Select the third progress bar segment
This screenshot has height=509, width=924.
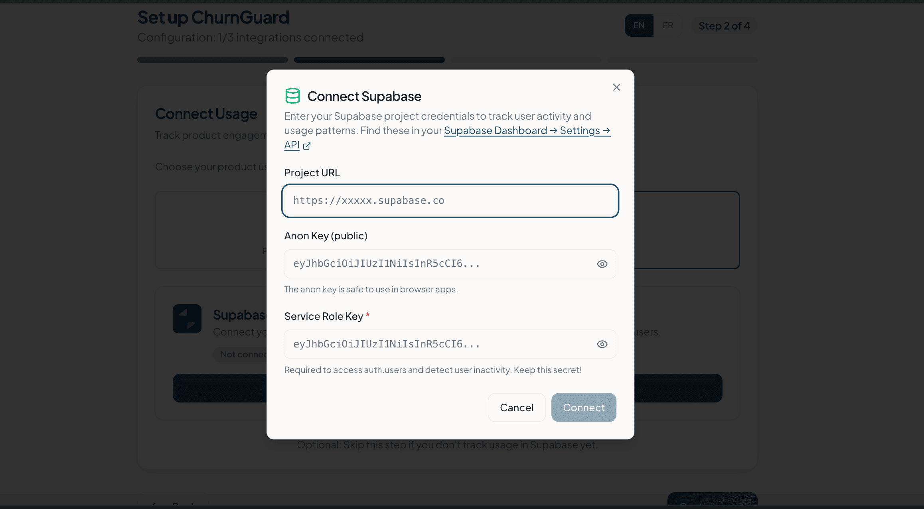(525, 60)
